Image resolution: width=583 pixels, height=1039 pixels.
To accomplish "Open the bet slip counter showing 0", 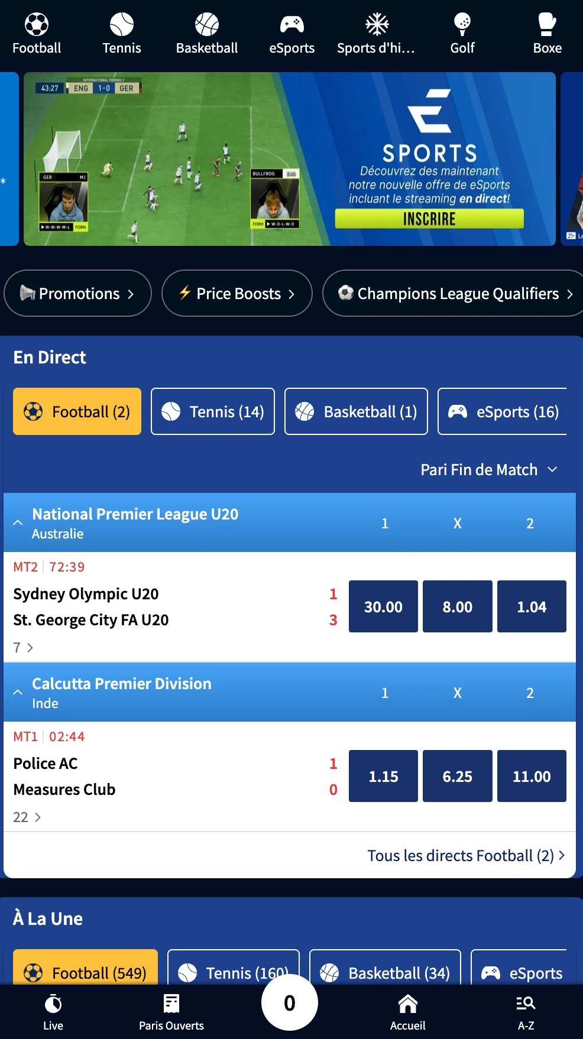I will [290, 1002].
